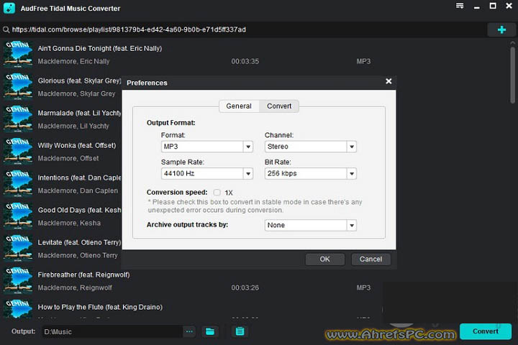Click MP3 format label of Firebreather row
This screenshot has height=345, width=518.
(363, 288)
